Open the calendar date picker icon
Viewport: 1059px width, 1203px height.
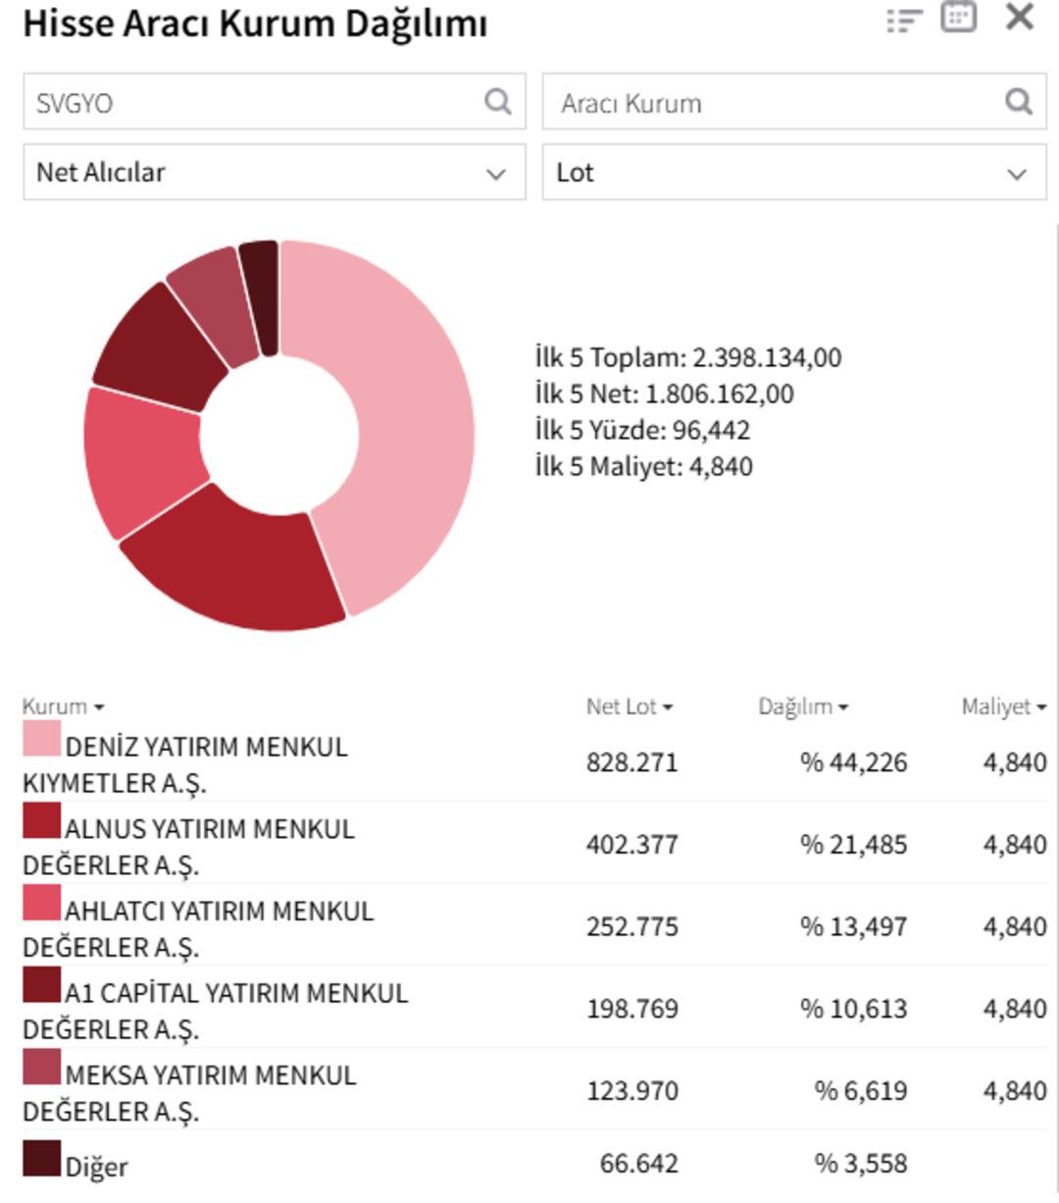958,17
